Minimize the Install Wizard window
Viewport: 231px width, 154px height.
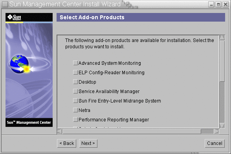pos(211,4)
